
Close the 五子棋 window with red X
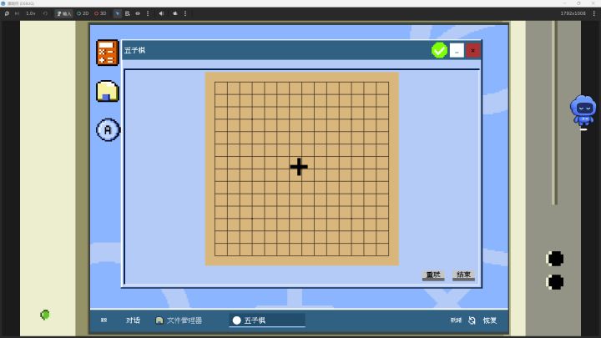point(473,50)
